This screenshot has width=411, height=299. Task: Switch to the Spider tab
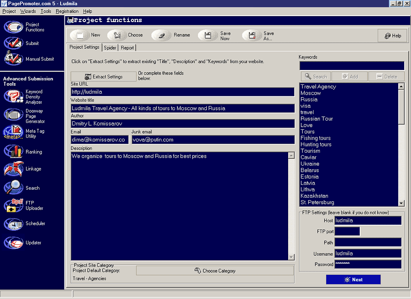click(x=110, y=48)
